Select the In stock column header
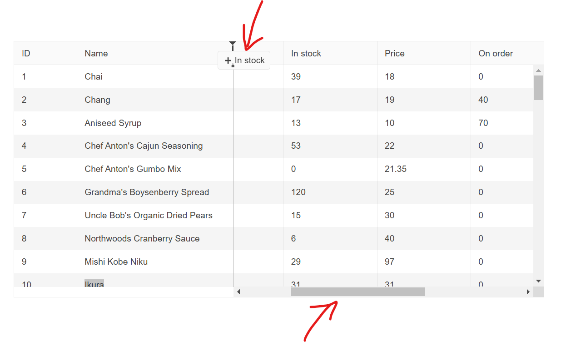Viewport: 561px width, 342px height. 306,53
